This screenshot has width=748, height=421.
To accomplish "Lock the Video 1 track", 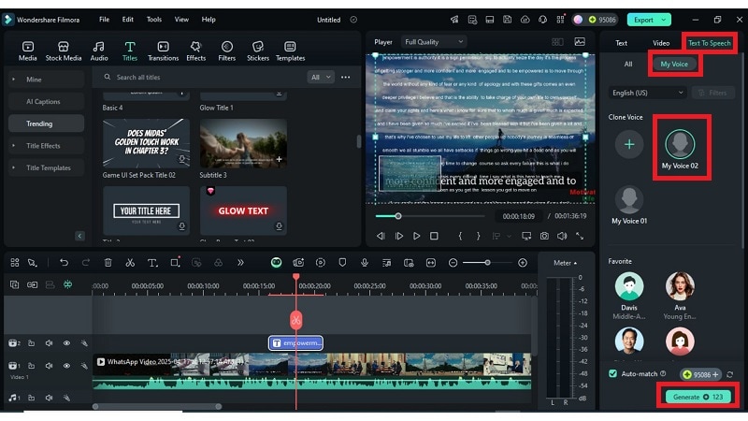I will pos(32,366).
